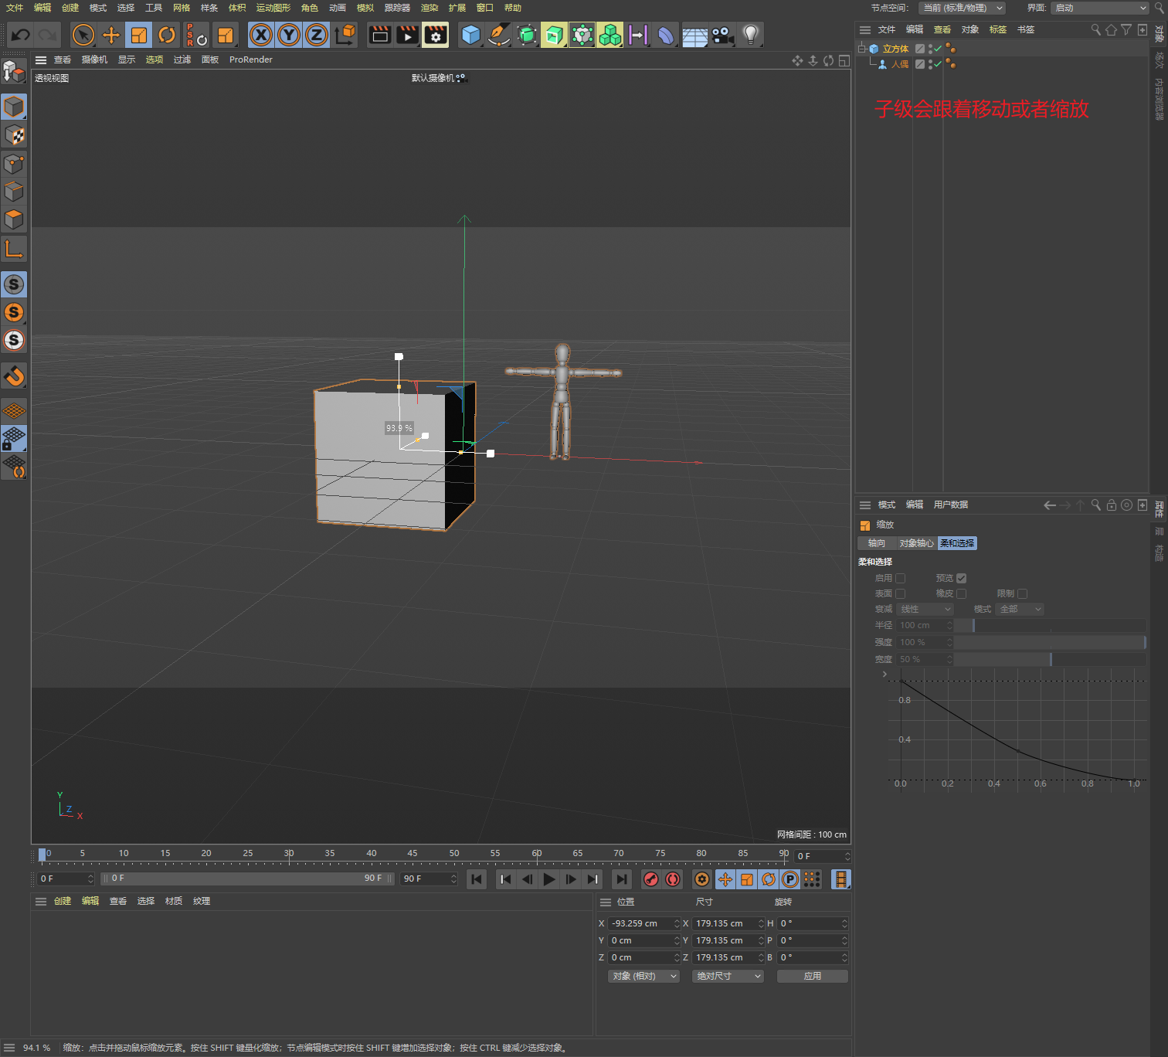Viewport: 1168px width, 1057px height.
Task: Click the 应用 button
Action: [812, 976]
